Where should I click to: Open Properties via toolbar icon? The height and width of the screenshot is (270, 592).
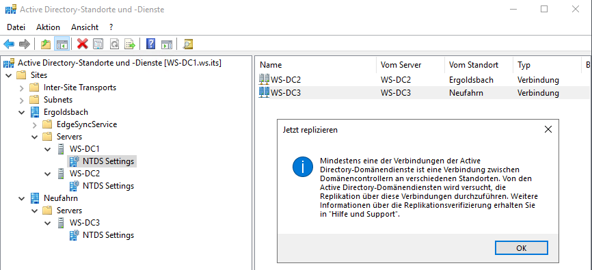pos(98,44)
